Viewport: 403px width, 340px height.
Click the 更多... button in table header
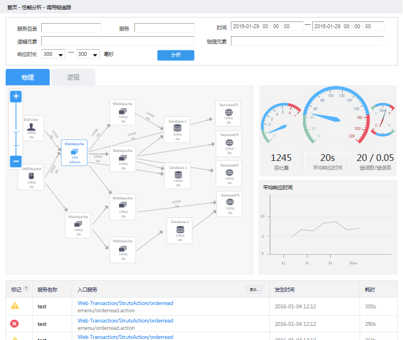tap(254, 290)
